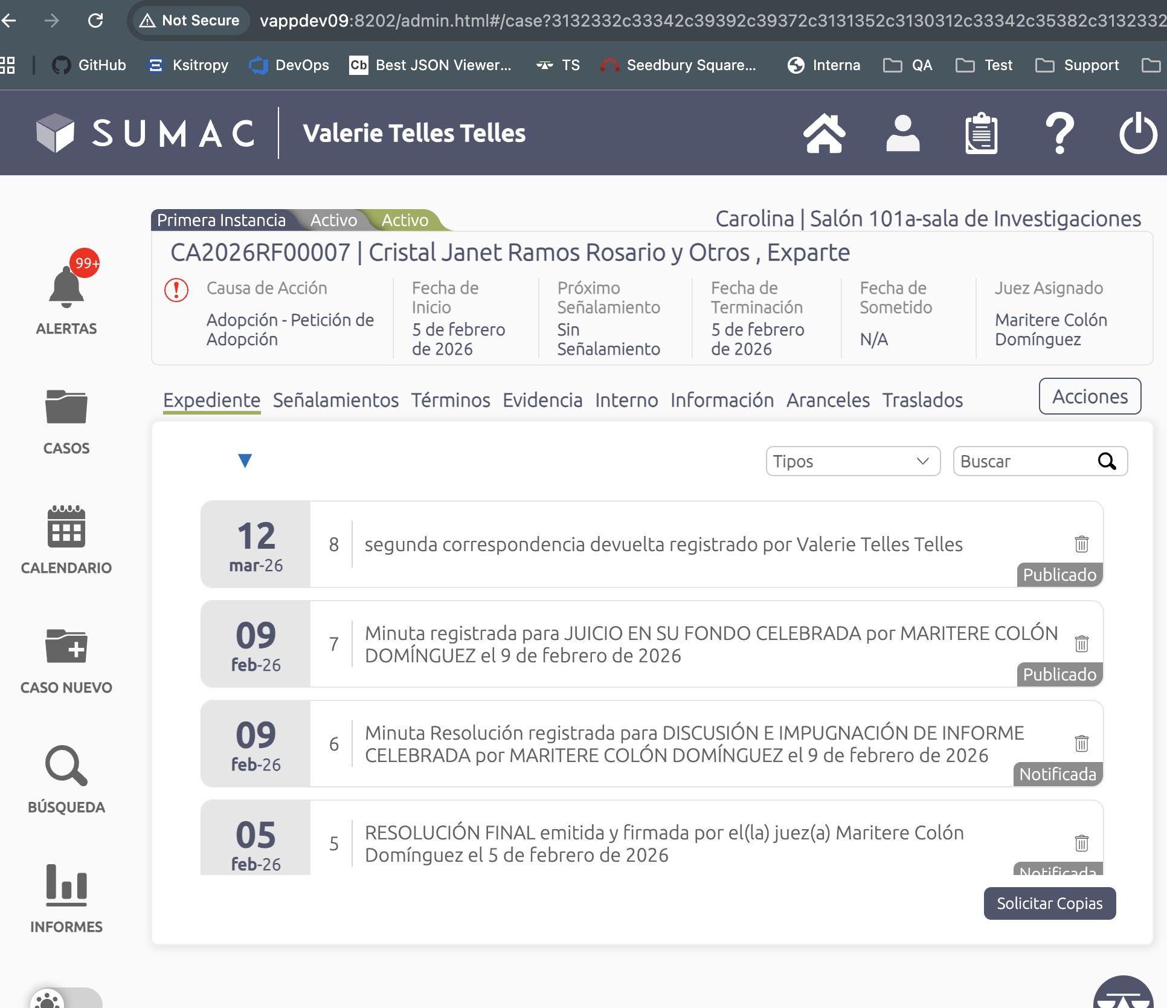This screenshot has width=1167, height=1008.
Task: Delete entry 8 with trash icon
Action: [x=1081, y=544]
